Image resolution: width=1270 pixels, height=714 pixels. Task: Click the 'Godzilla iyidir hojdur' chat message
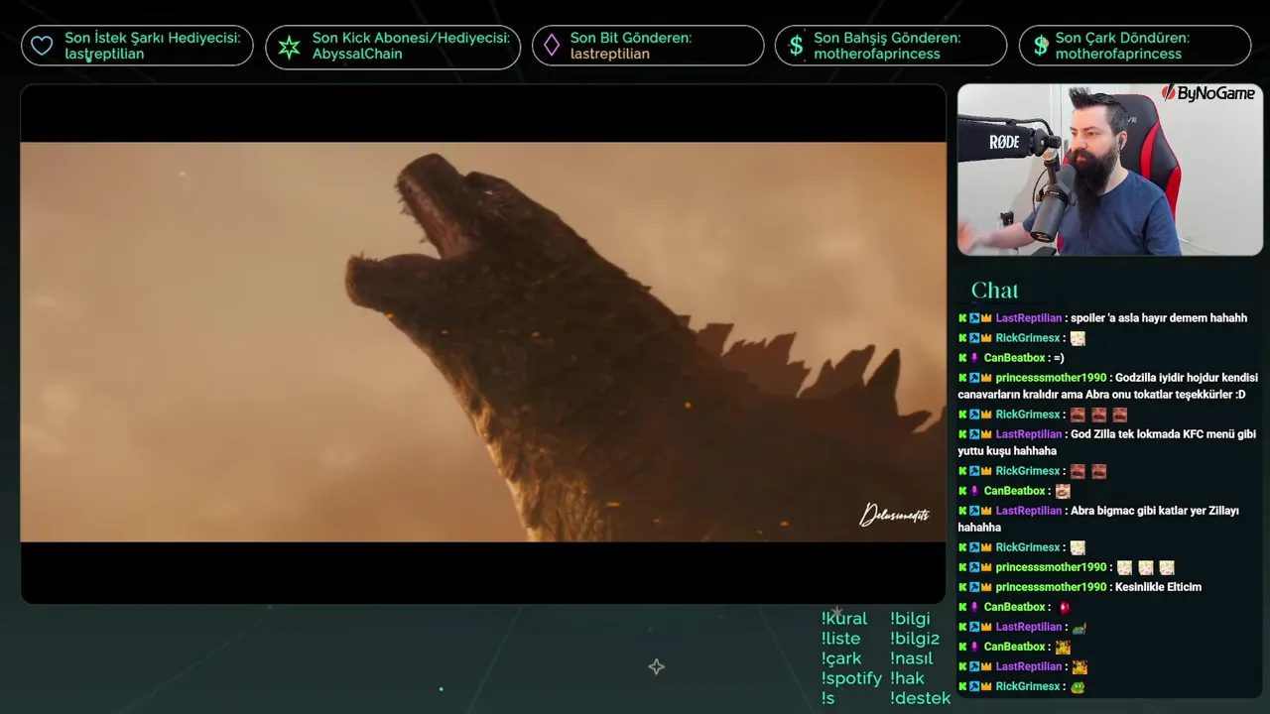coord(1107,386)
